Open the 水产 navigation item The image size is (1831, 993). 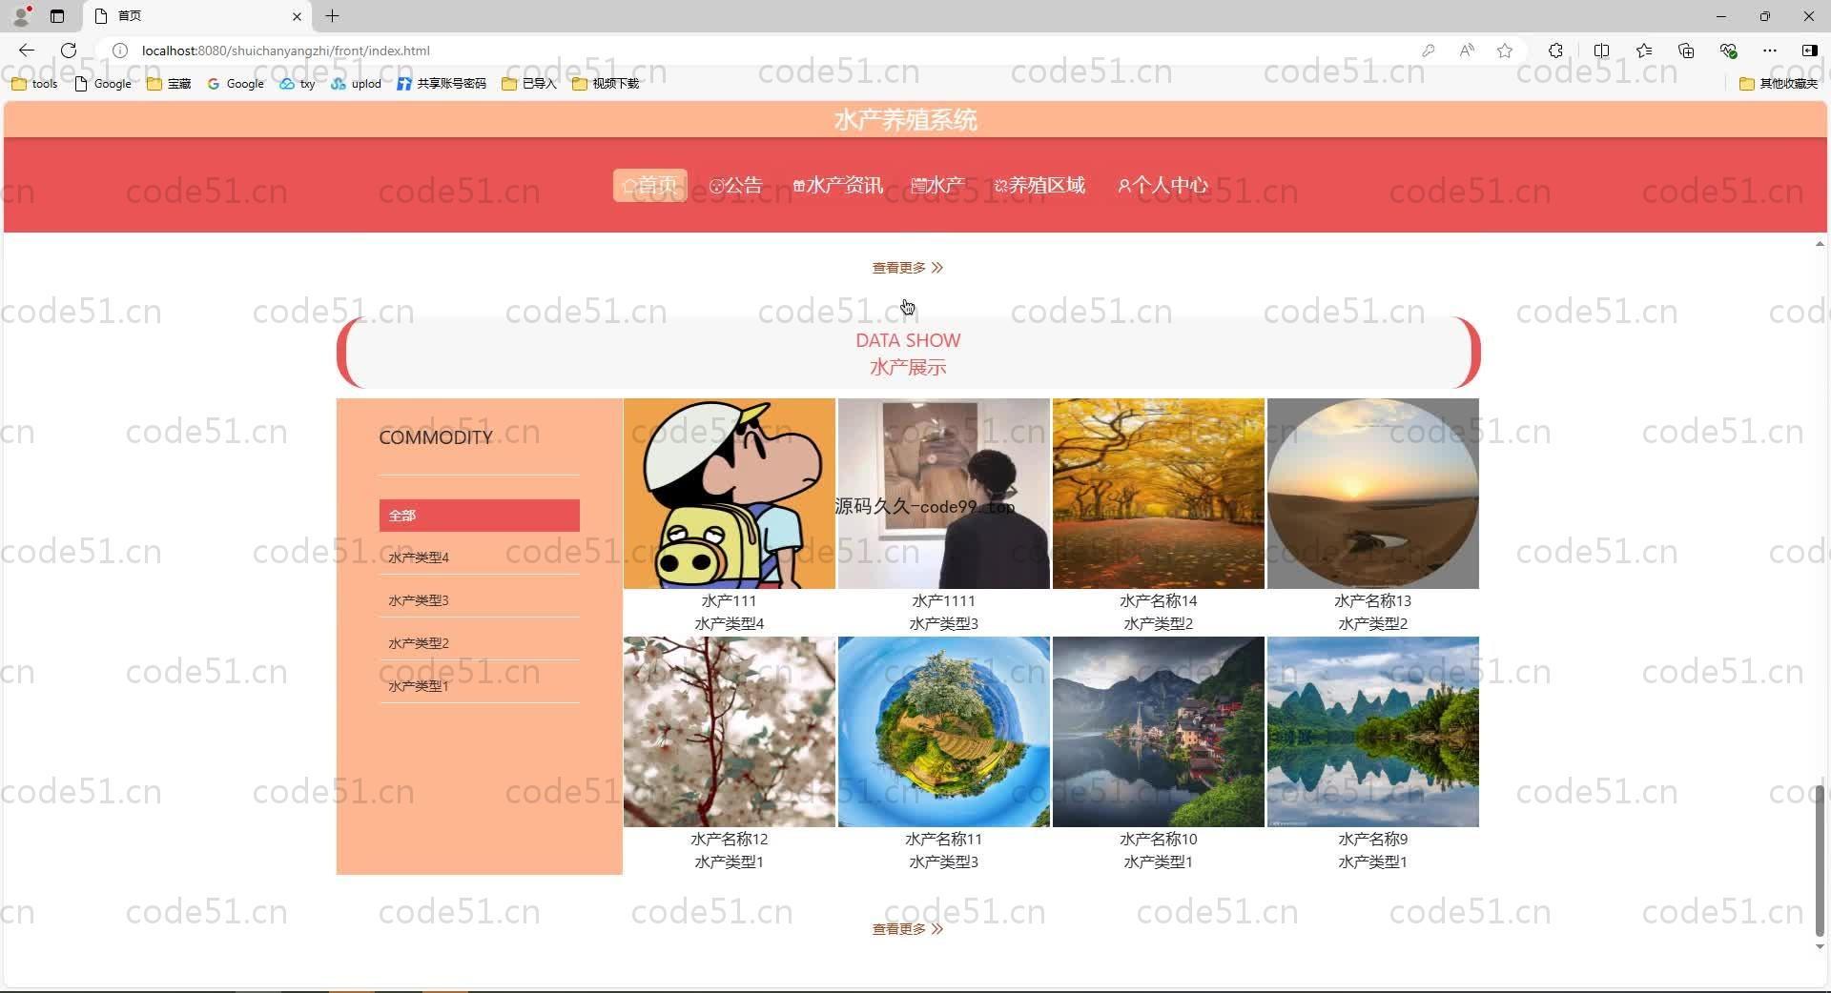[937, 185]
